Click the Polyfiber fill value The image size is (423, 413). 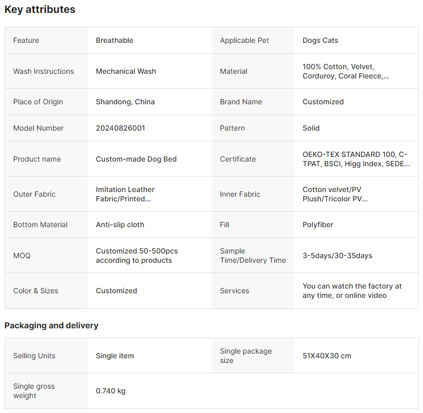(318, 225)
